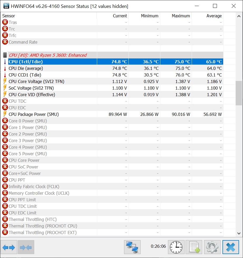
Task: Click the Minimum column header
Action: click(144, 16)
